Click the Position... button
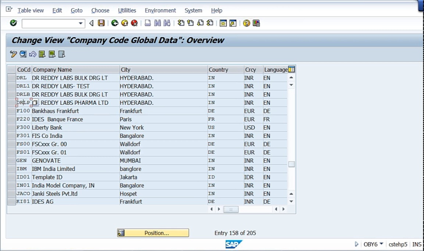This screenshot has width=424, height=251. pyautogui.click(x=153, y=233)
